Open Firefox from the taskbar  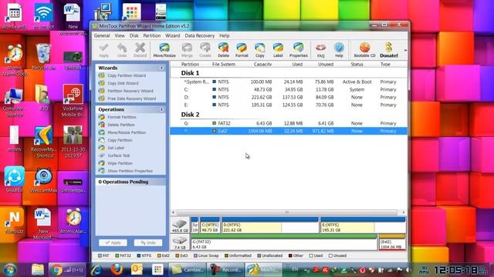pyautogui.click(x=117, y=269)
